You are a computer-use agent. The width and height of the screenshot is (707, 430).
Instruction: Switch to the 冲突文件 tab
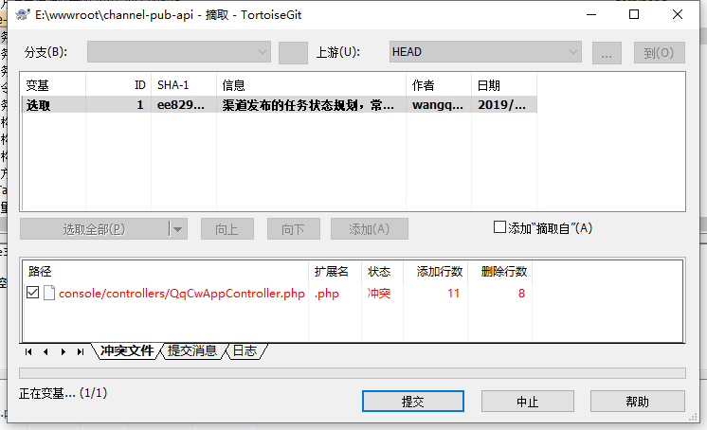127,350
